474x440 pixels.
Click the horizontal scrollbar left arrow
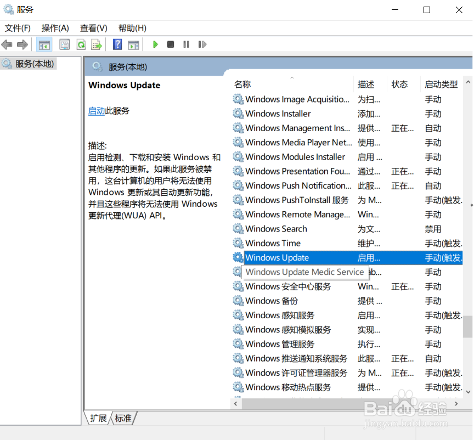(236, 404)
